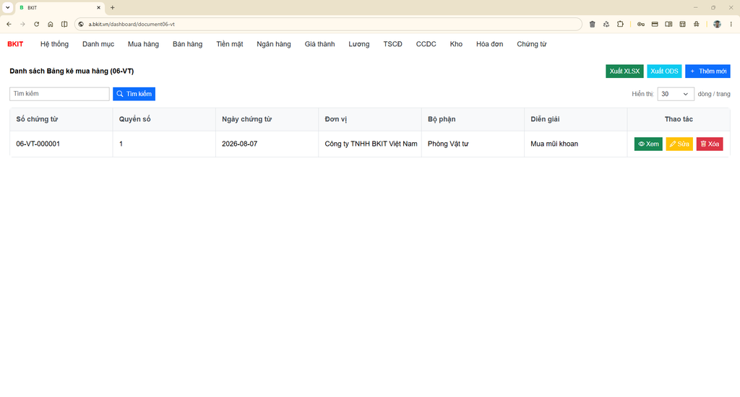Screen dimensions: 740x397
Task: Click the site info icon in the address bar
Action: point(81,24)
